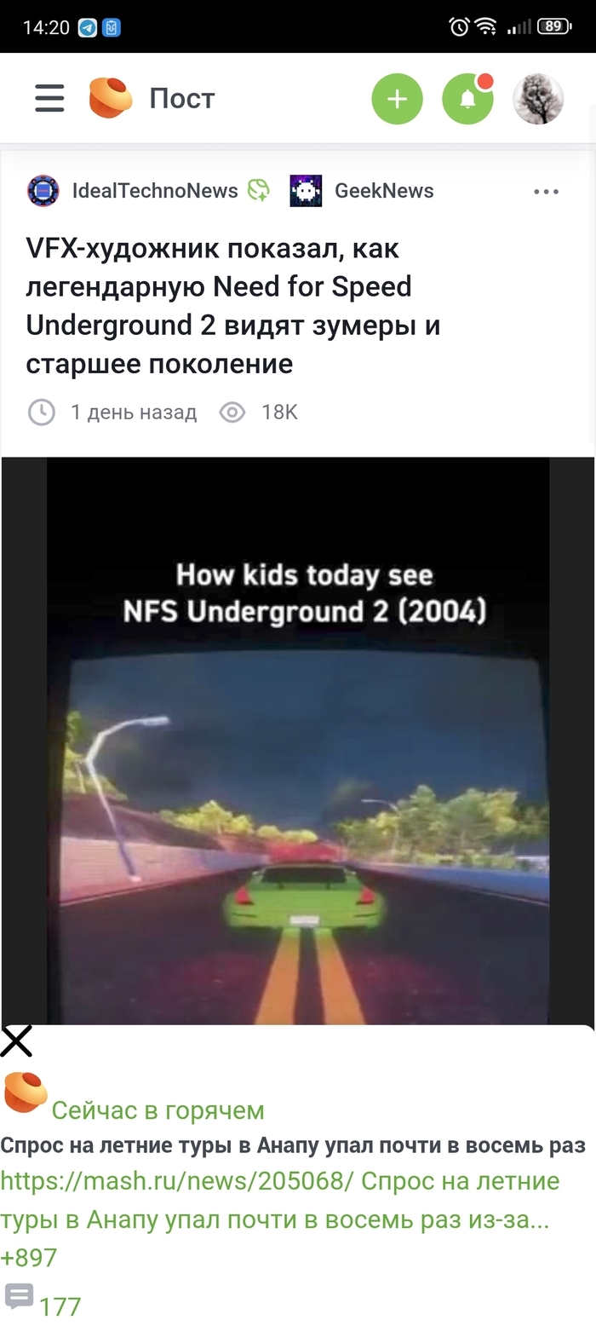This screenshot has width=596, height=1326.
Task: Open the user profile avatar
Action: pos(538,99)
